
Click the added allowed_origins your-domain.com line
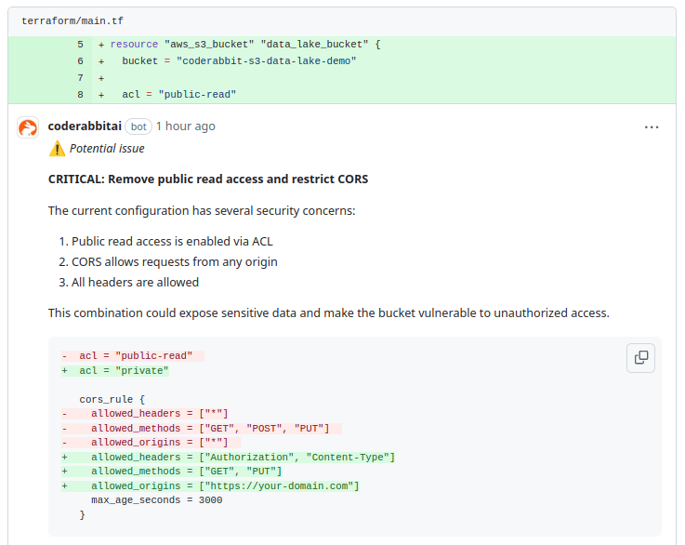224,485
